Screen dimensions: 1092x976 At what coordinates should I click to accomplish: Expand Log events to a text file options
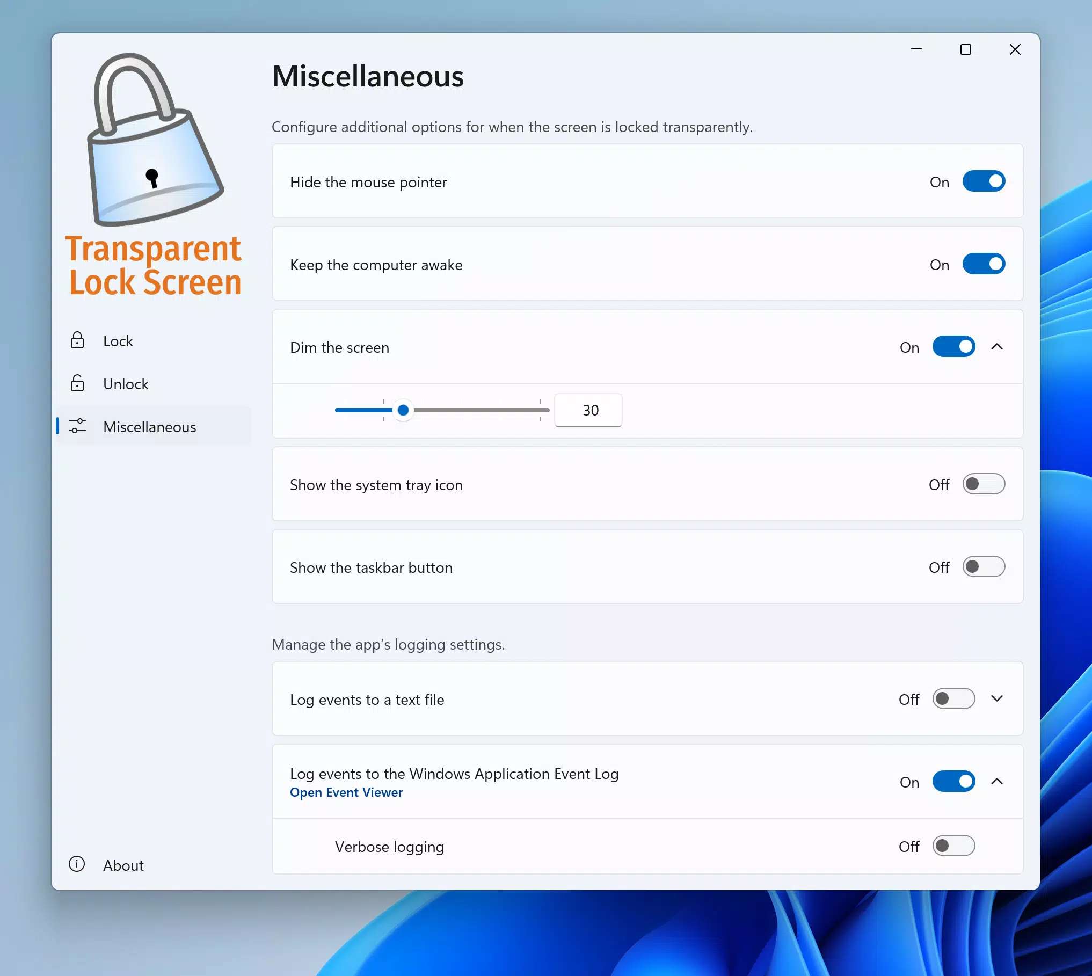tap(997, 699)
